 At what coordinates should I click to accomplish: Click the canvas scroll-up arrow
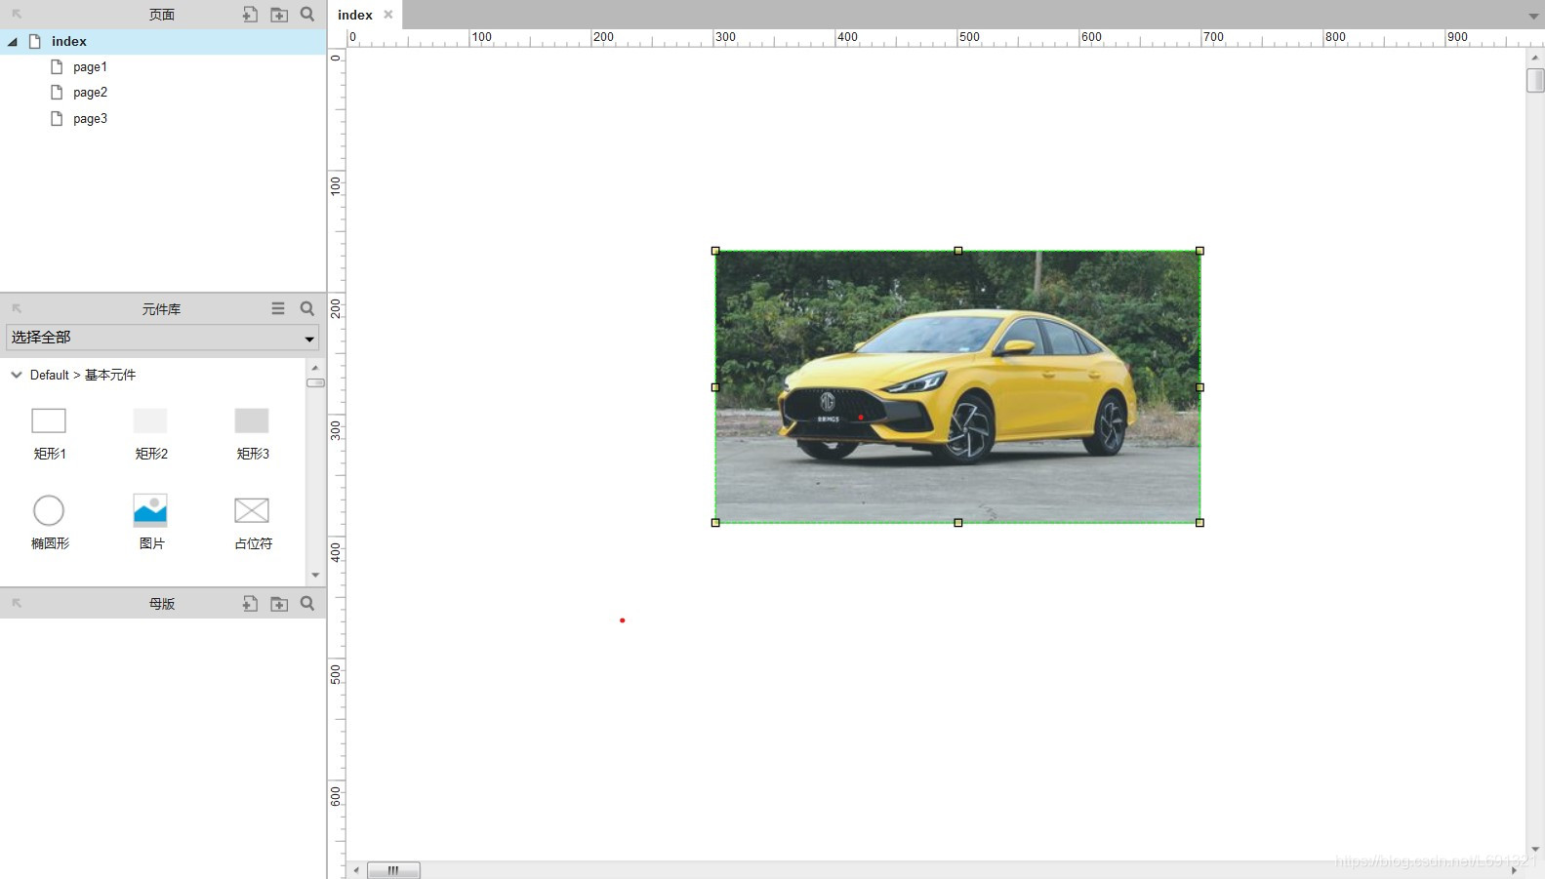(1535, 58)
